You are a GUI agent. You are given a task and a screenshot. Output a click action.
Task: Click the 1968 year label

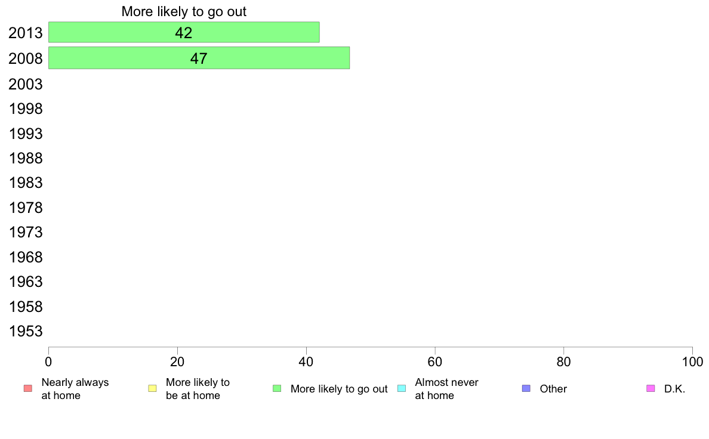tap(26, 257)
